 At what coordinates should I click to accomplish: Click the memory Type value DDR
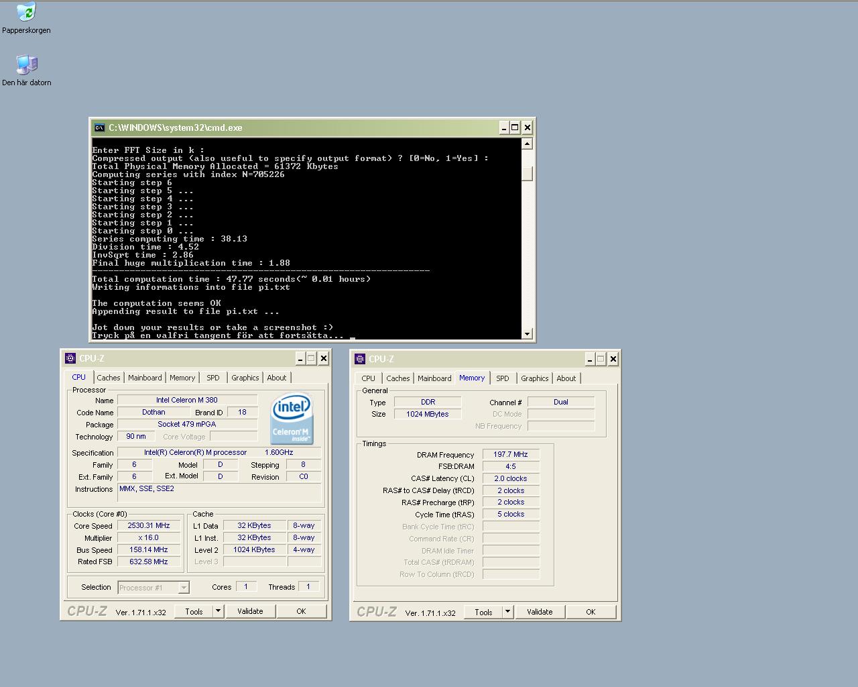click(x=428, y=402)
